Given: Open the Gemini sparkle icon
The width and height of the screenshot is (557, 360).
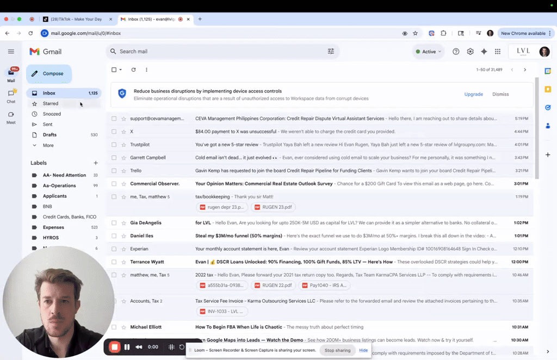Looking at the screenshot, I should coord(484,52).
